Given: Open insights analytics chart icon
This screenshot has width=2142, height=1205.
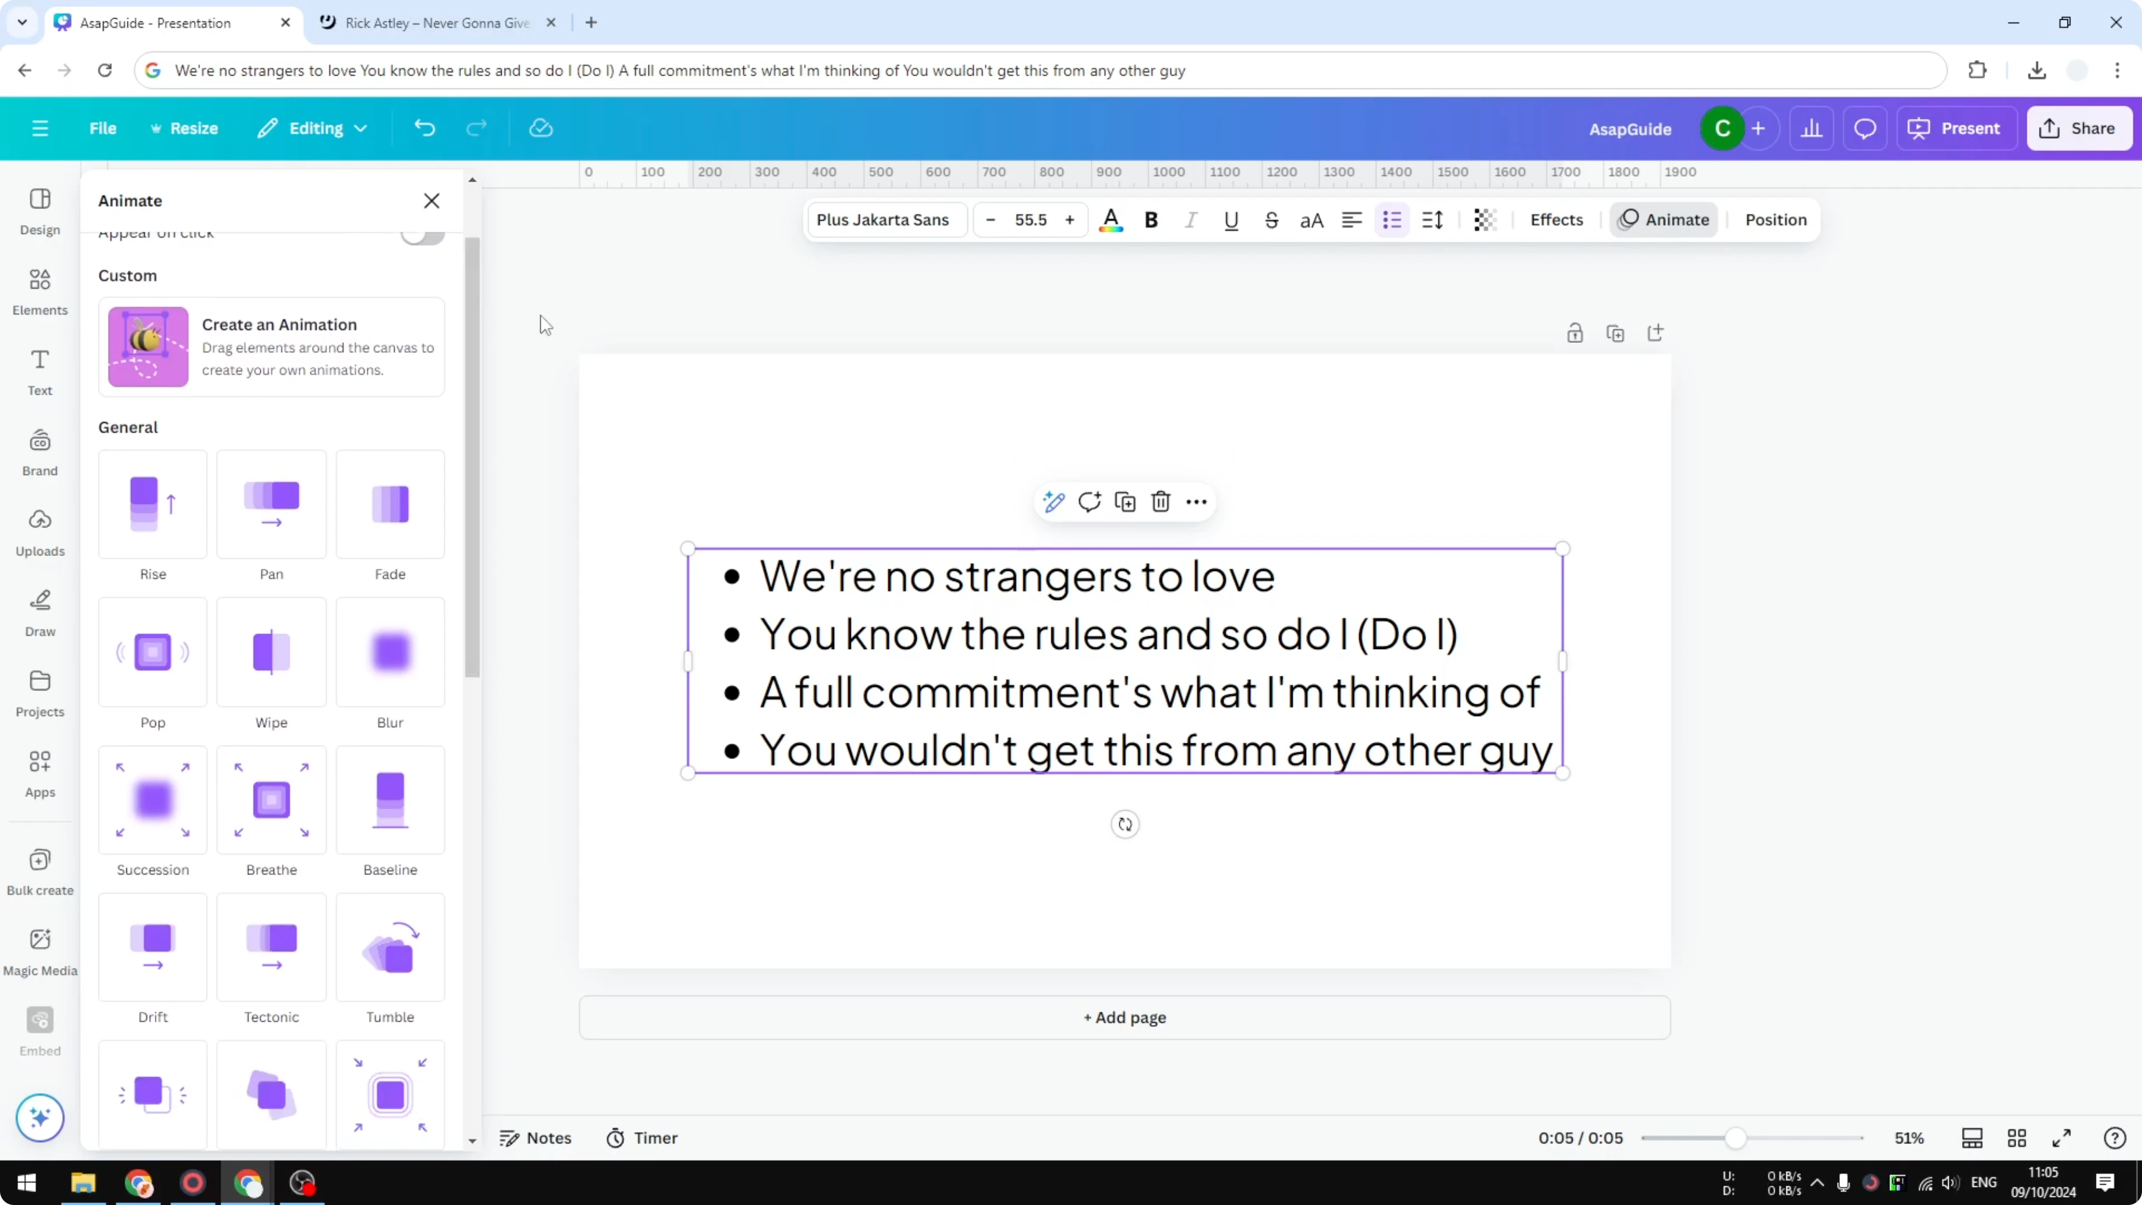Looking at the screenshot, I should pos(1812,128).
